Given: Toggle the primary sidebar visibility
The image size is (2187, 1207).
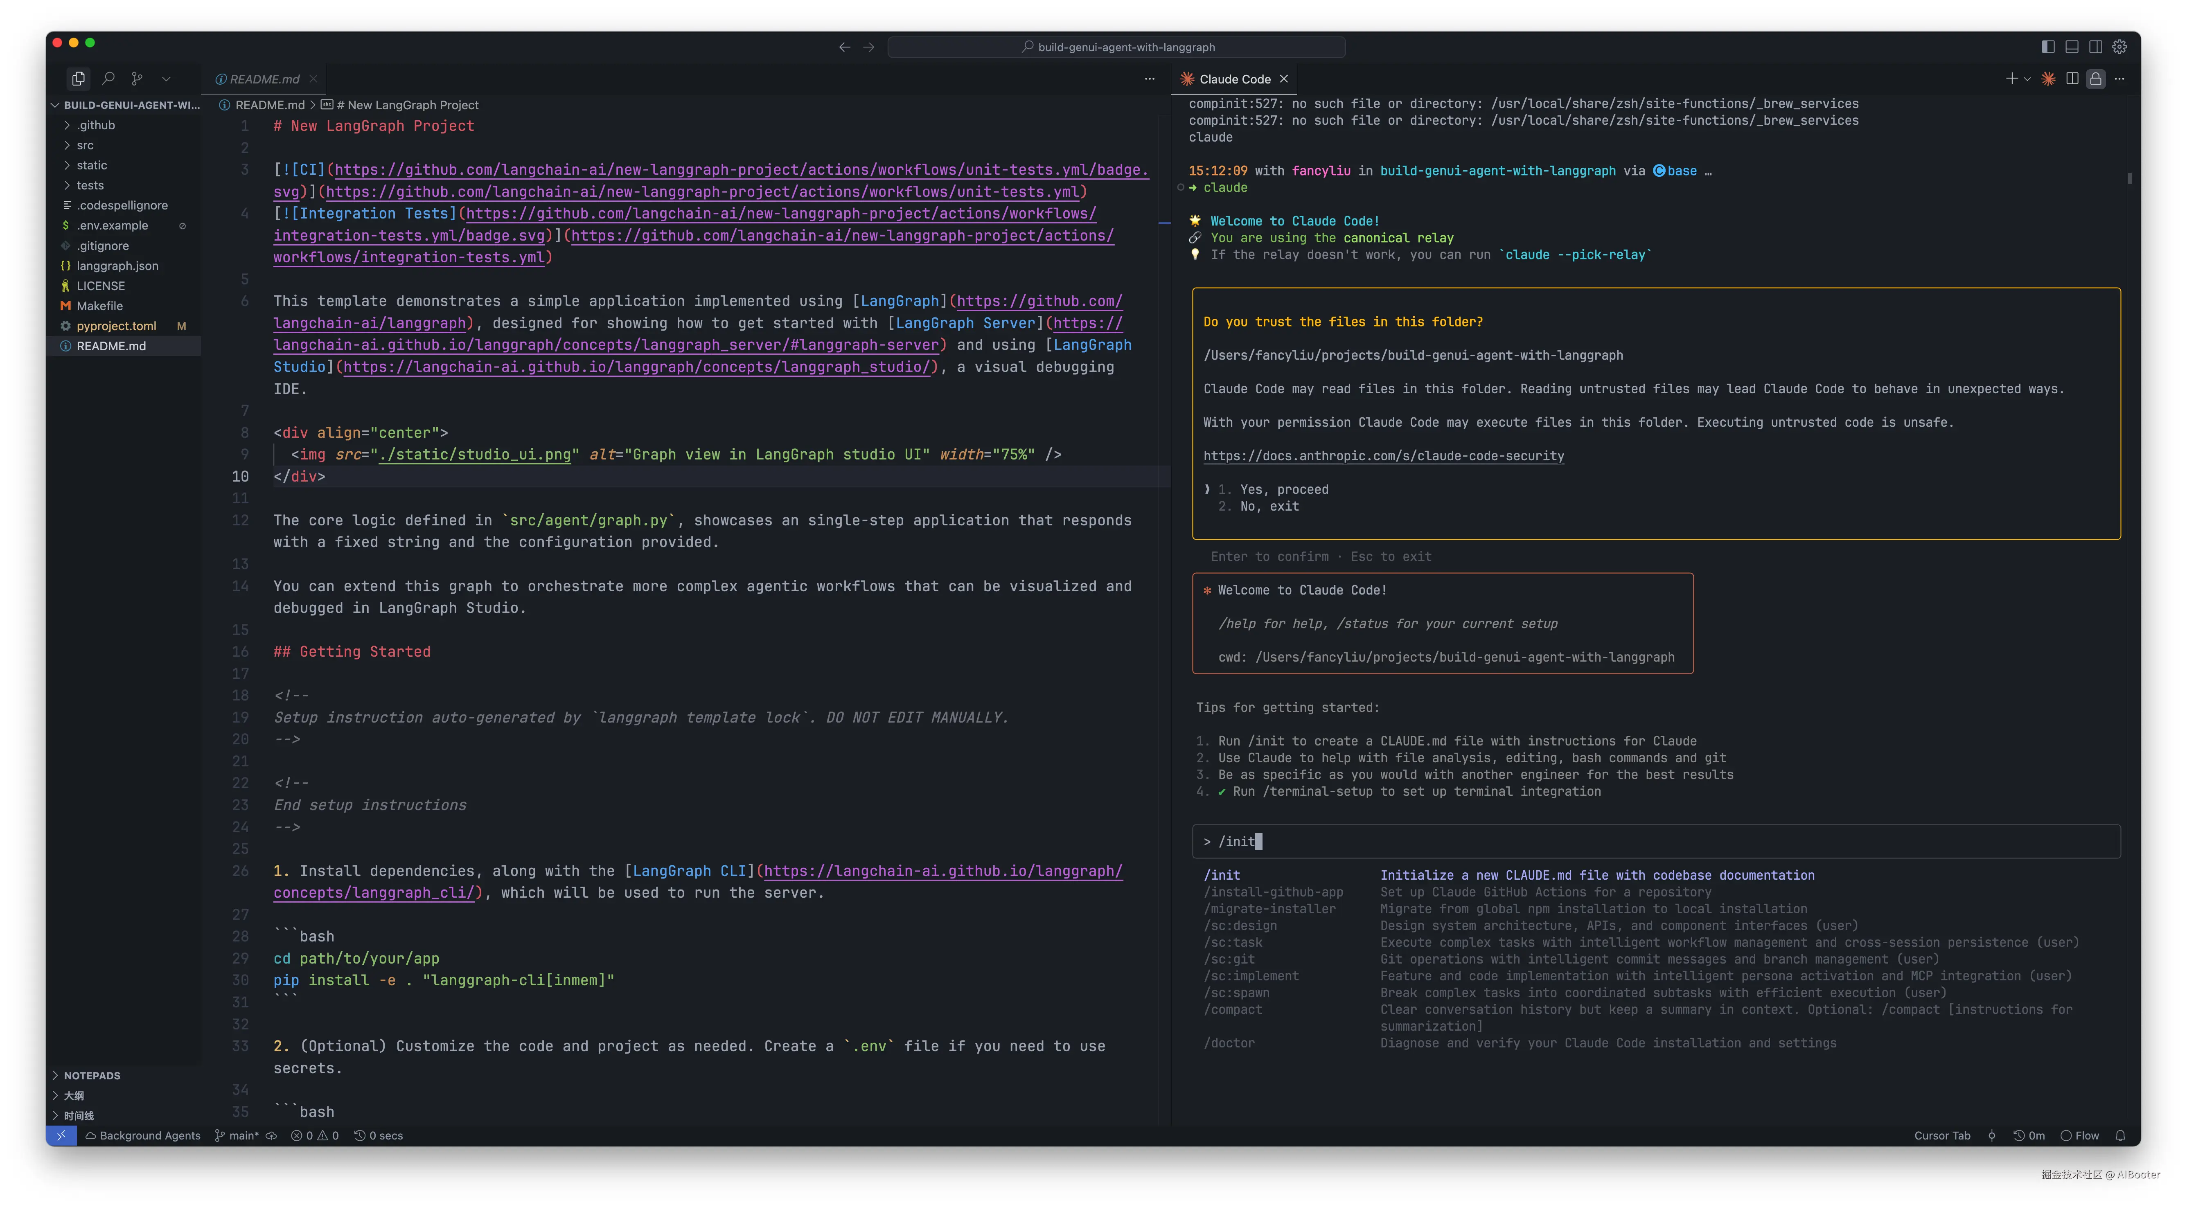Looking at the screenshot, I should (x=2048, y=47).
